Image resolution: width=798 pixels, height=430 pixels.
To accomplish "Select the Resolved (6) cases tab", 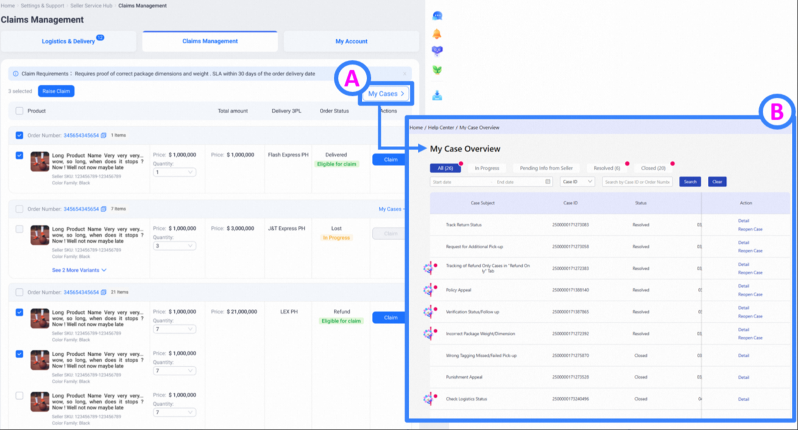I will click(606, 168).
